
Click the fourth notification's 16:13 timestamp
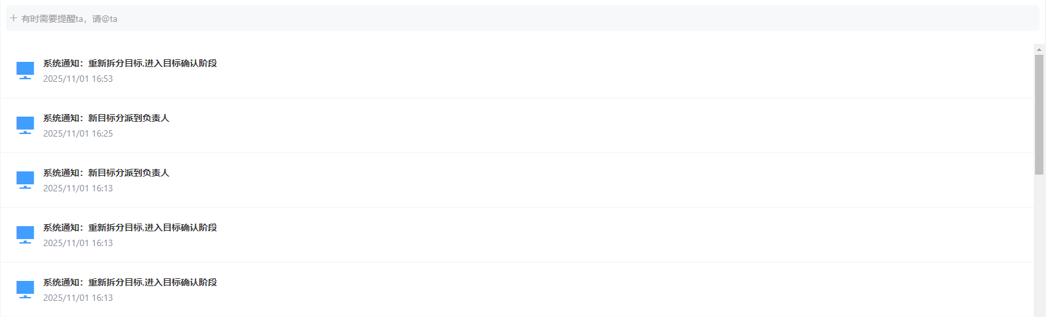point(78,243)
